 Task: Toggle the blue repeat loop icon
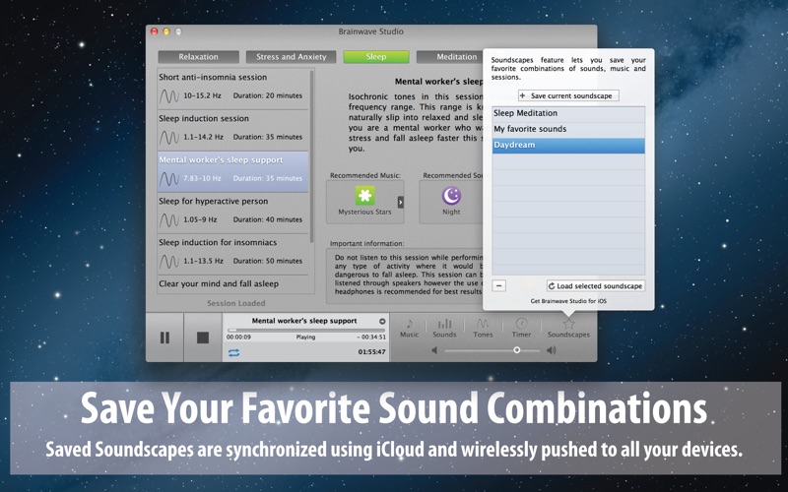(x=233, y=353)
